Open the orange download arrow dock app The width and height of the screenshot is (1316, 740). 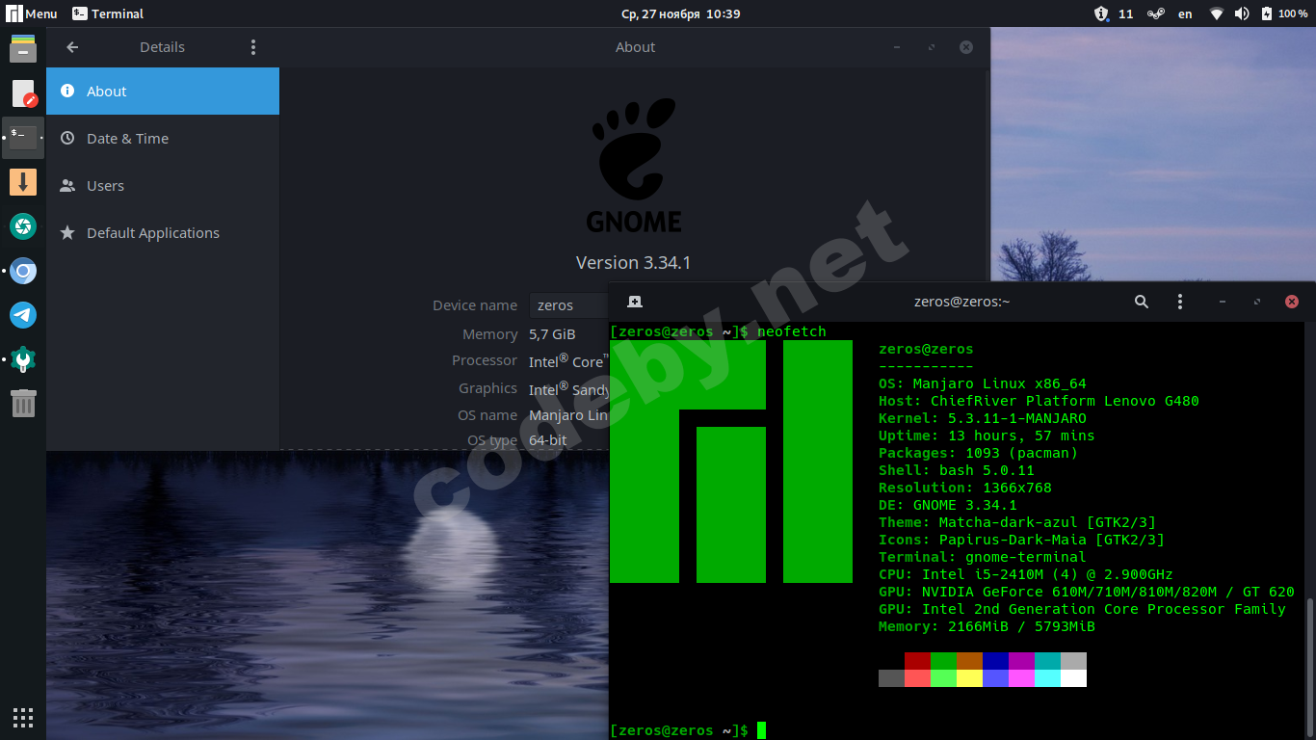tap(23, 182)
